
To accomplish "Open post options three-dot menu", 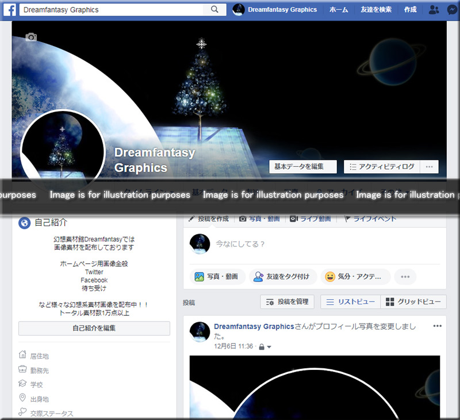I will click(438, 326).
